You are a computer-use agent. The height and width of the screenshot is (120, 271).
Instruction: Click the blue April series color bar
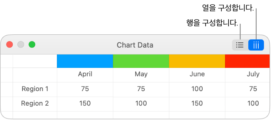point(85,61)
